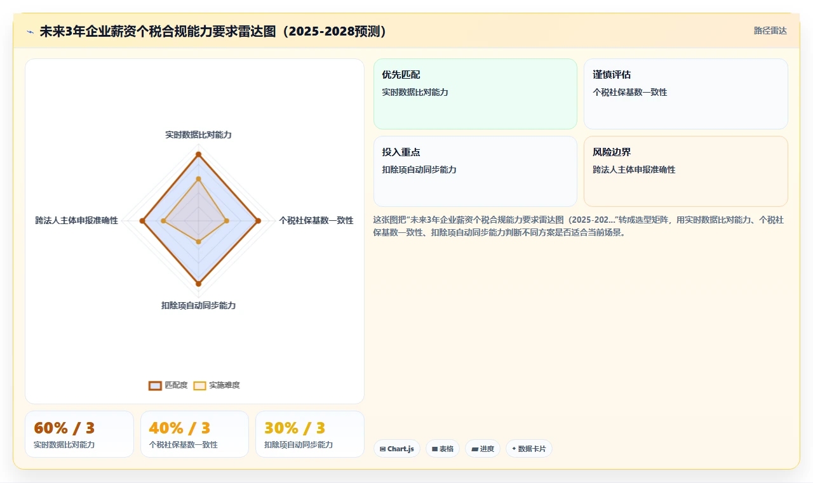Screen dimensions: 813x483
Task: Click 个税社保基数一致性 text in 谨慎评估 card
Action: [x=630, y=93]
